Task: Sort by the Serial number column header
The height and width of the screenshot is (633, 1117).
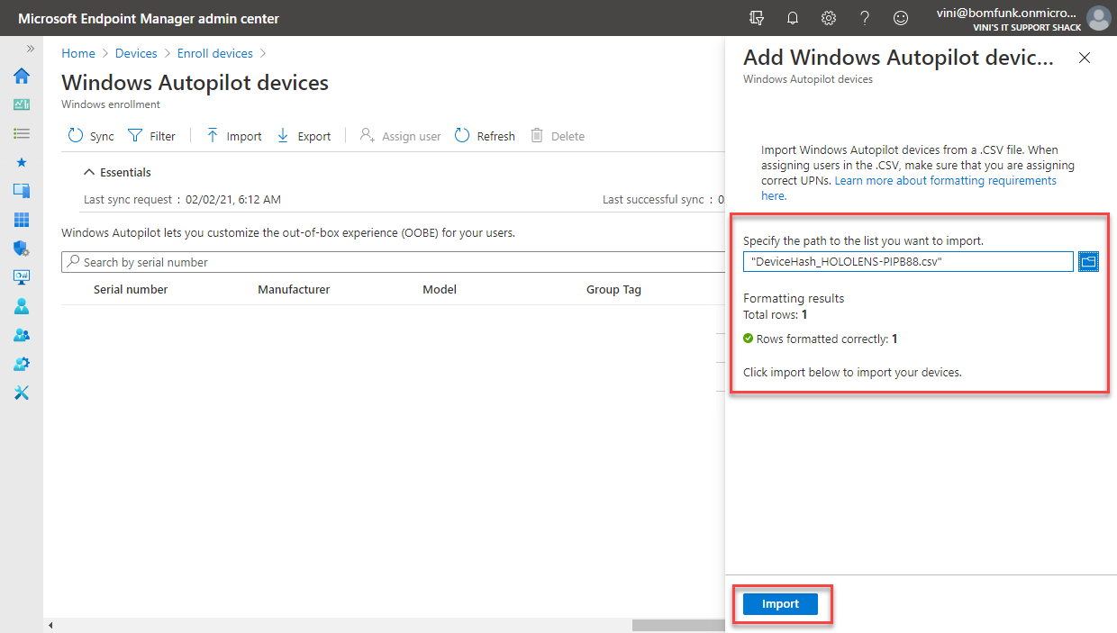Action: click(x=131, y=289)
